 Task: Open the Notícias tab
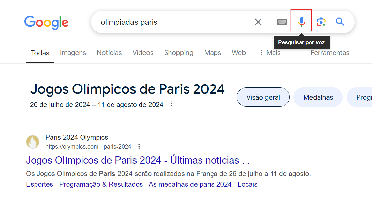point(109,53)
